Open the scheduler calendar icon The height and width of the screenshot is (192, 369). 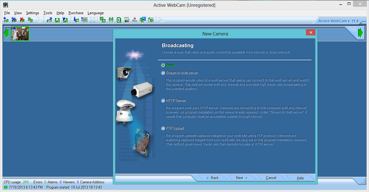119,20
